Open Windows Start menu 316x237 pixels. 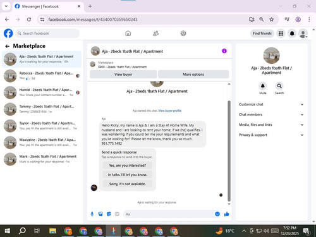(x=8, y=231)
